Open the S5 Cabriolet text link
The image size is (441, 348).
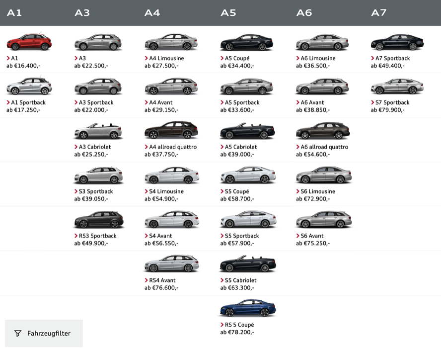pos(238,280)
